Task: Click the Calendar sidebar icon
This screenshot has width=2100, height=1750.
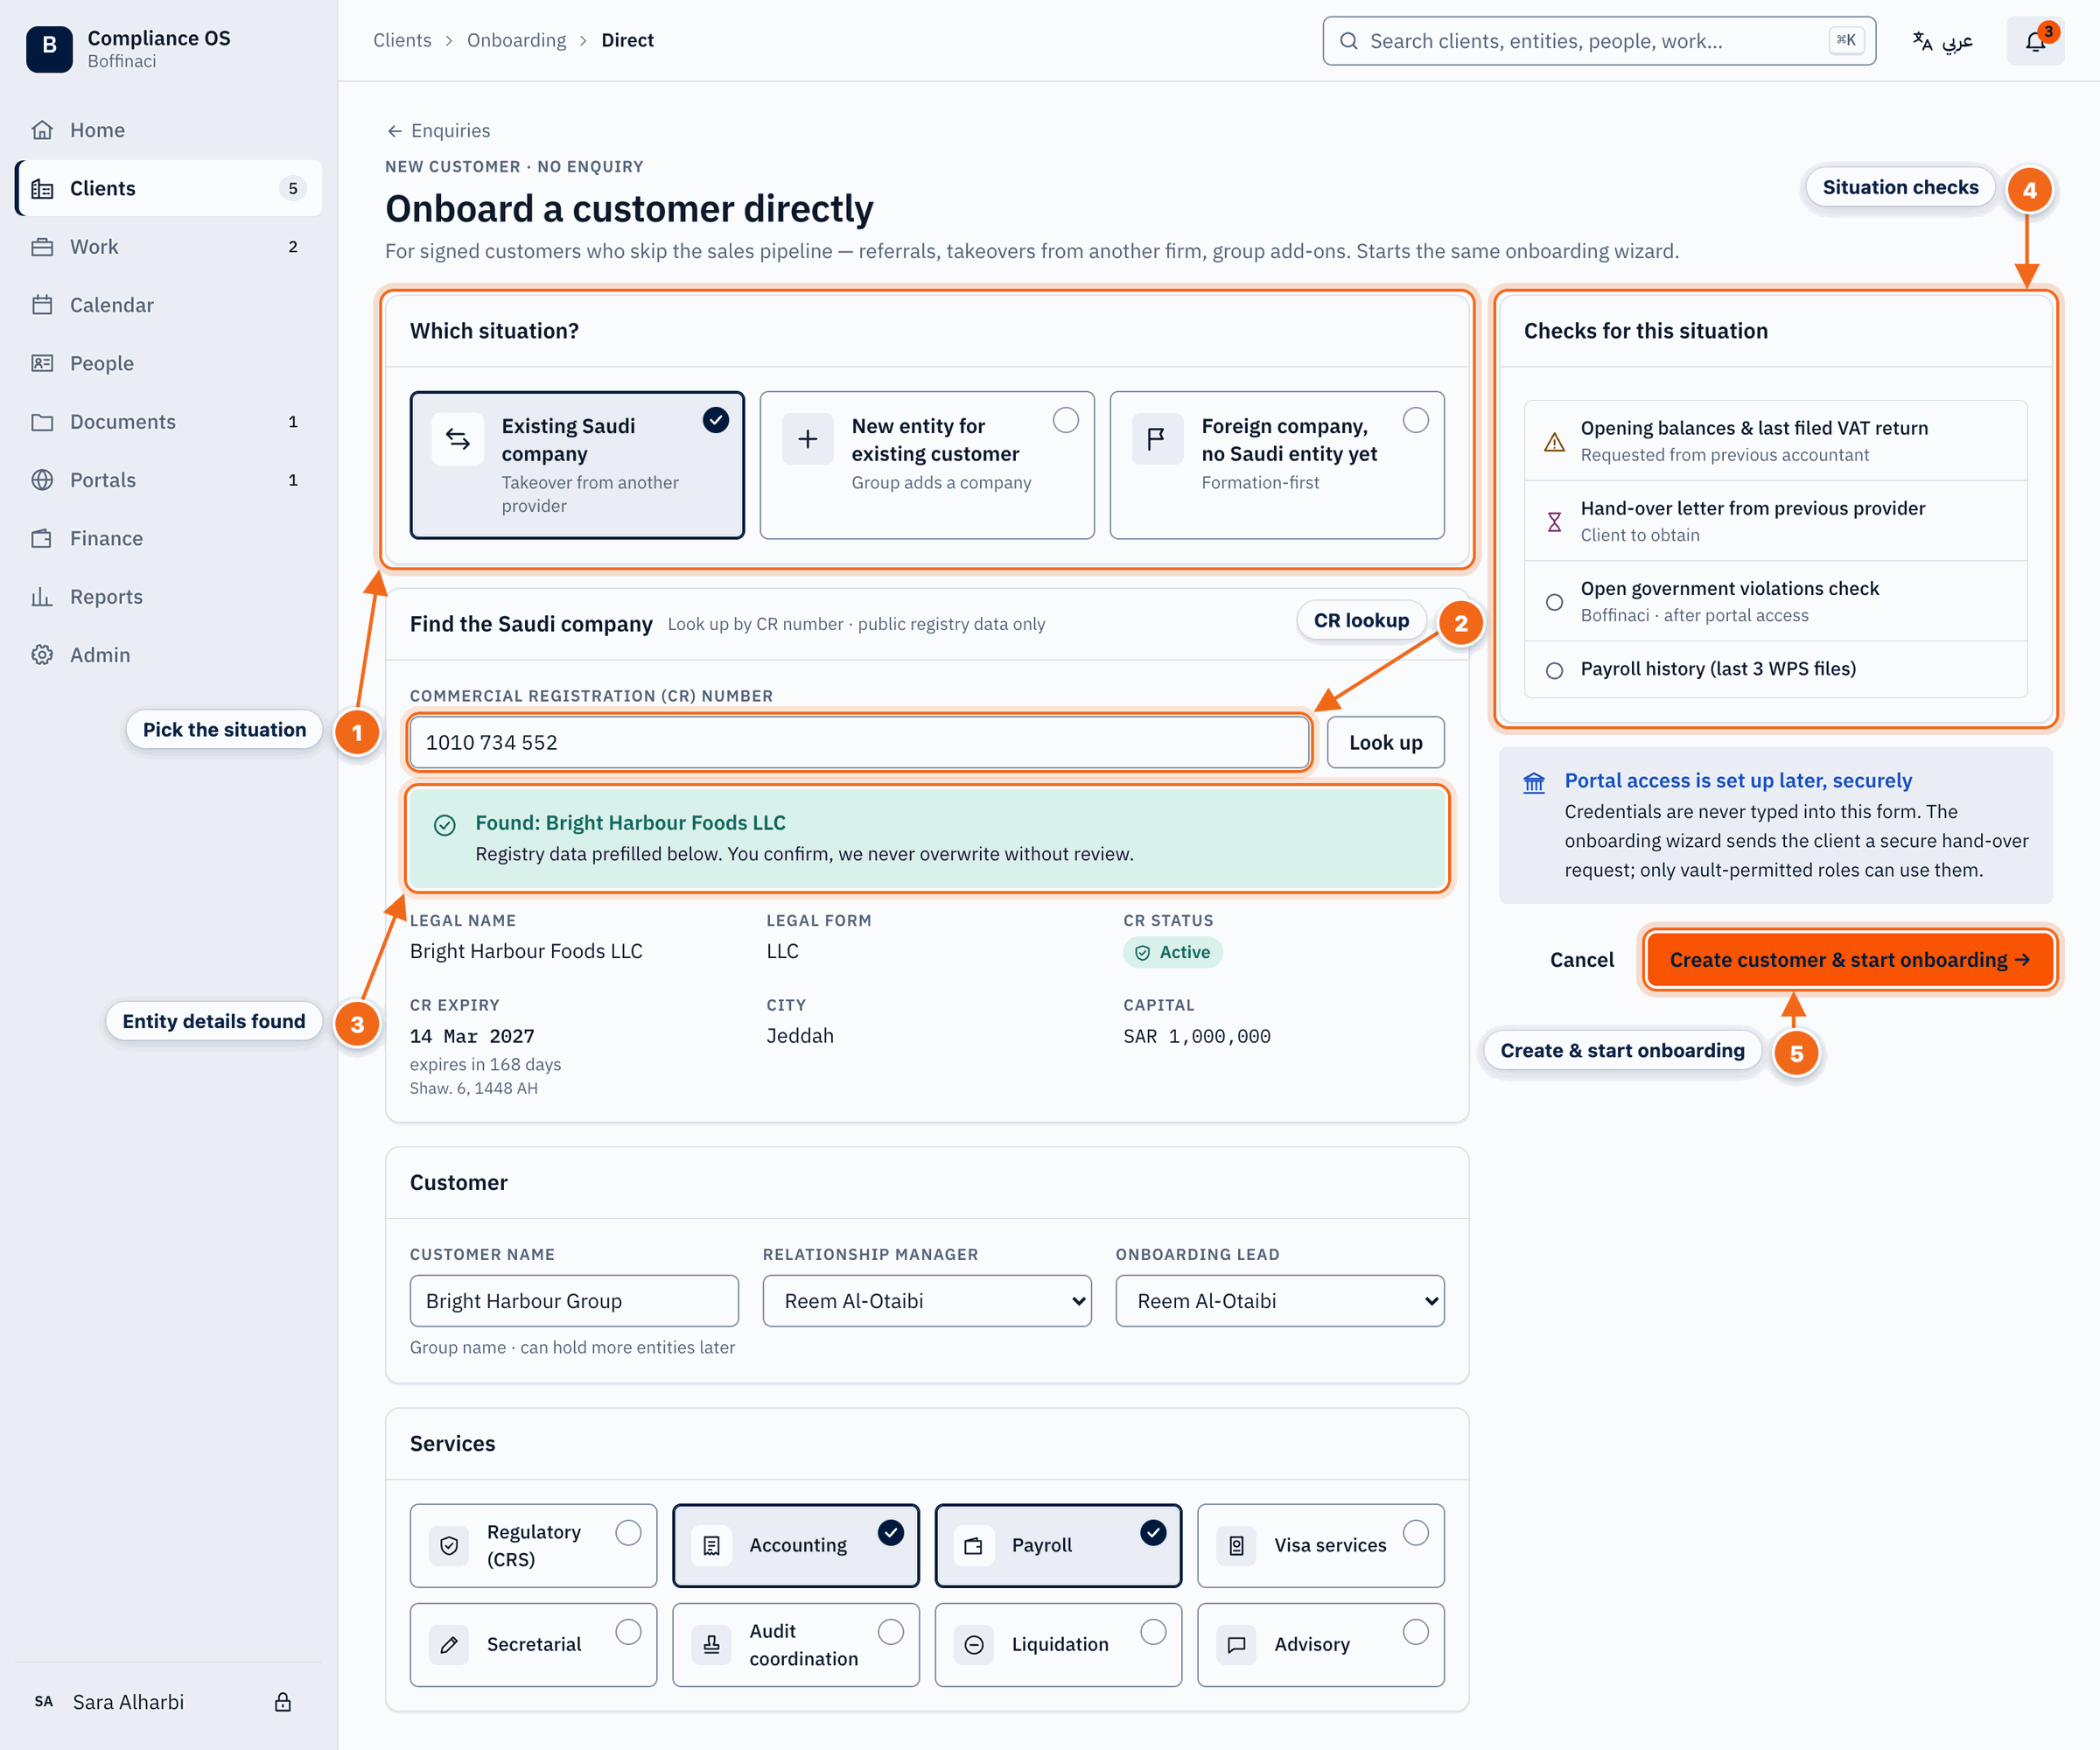Action: tap(42, 305)
